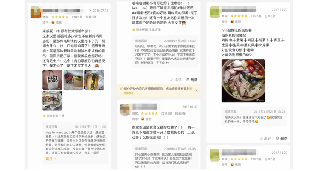Click the 删除 trash icon in salad review
Viewport: 312px width, 171px height.
(277, 138)
